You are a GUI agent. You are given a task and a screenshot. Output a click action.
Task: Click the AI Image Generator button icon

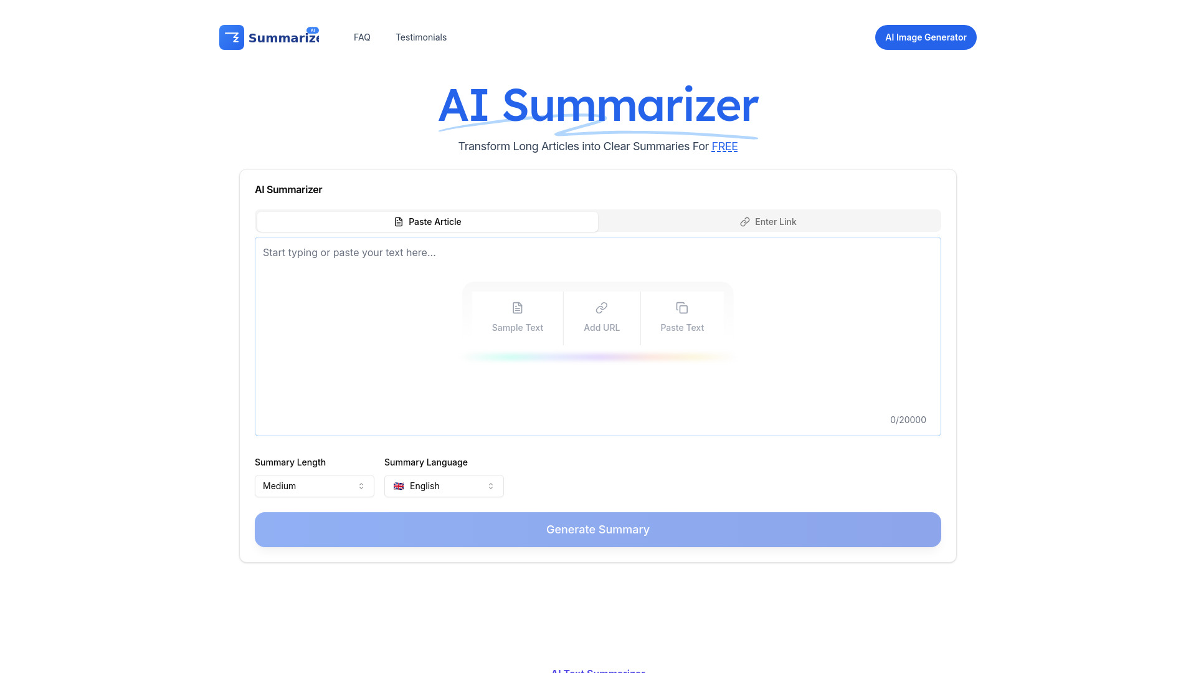926,37
